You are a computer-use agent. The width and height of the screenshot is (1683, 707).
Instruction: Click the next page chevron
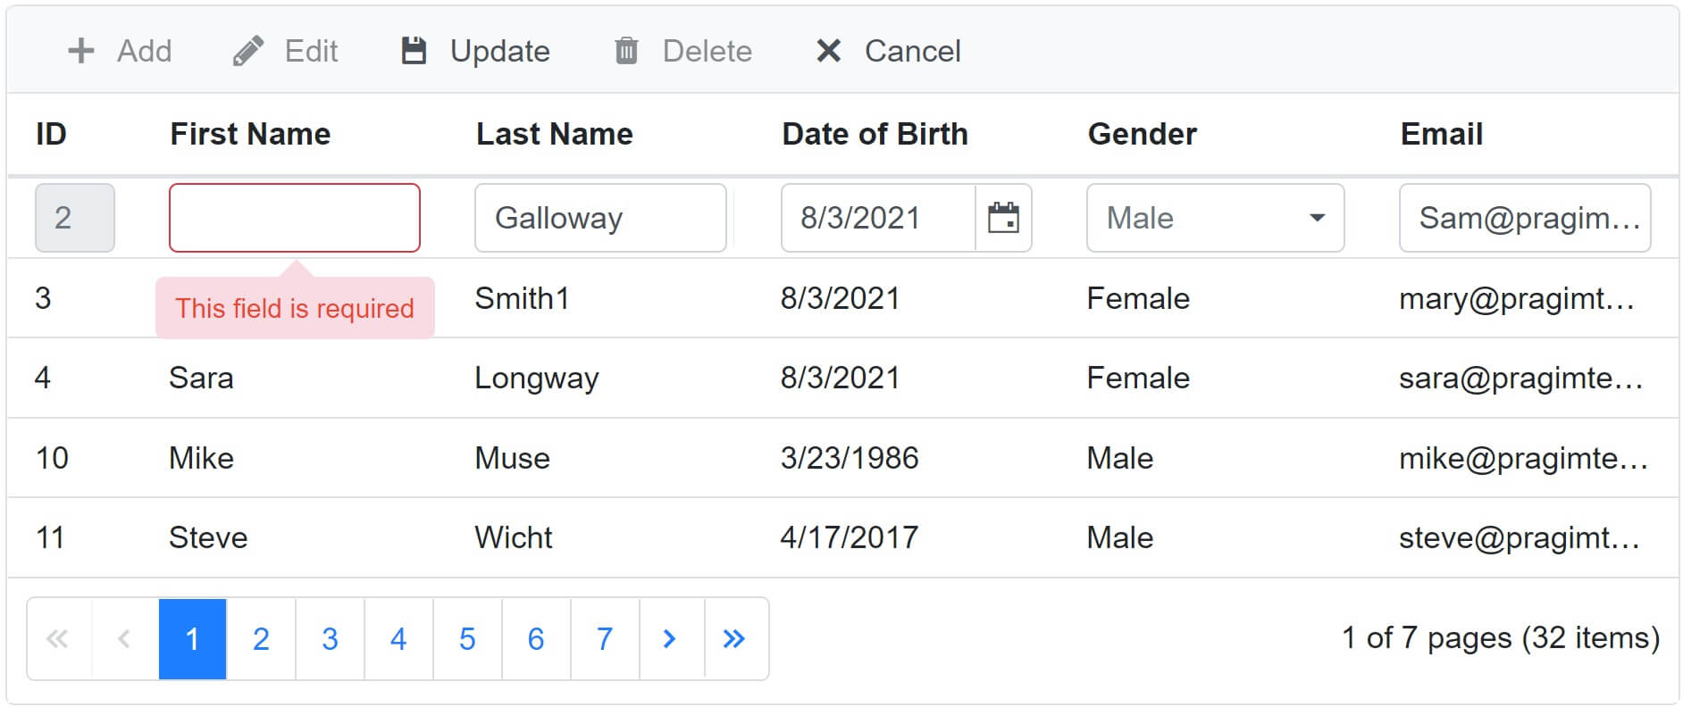669,639
